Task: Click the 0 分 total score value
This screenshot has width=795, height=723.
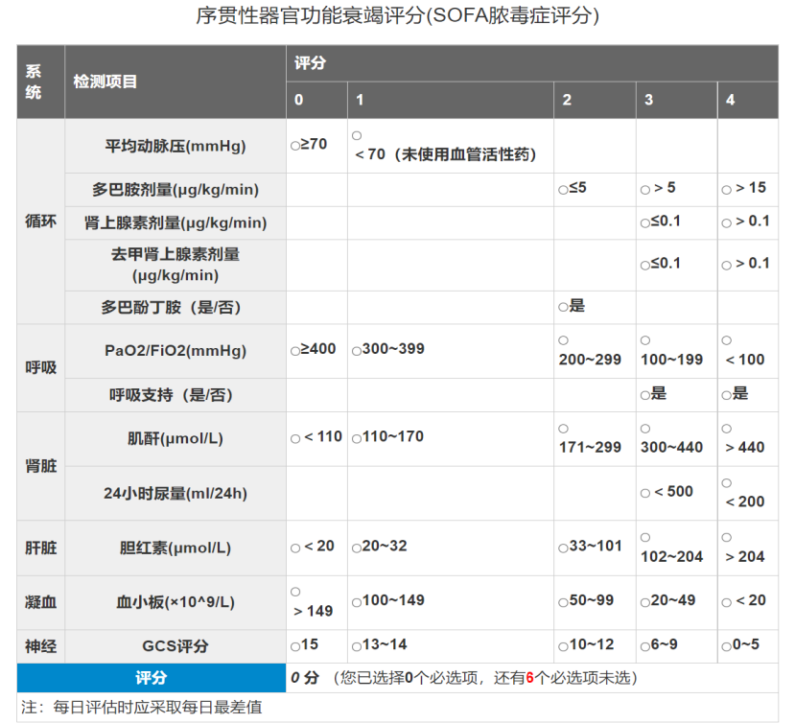Action: tap(305, 677)
